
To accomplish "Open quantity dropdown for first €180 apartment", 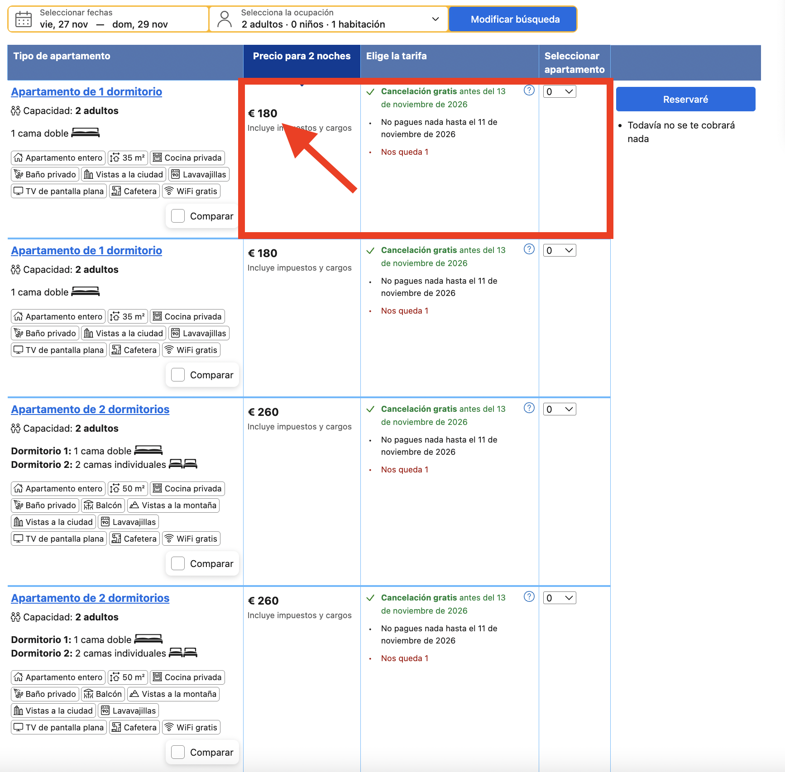I will (560, 91).
